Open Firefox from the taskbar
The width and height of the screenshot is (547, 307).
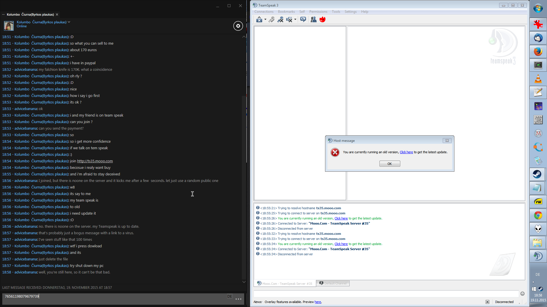coord(538,52)
